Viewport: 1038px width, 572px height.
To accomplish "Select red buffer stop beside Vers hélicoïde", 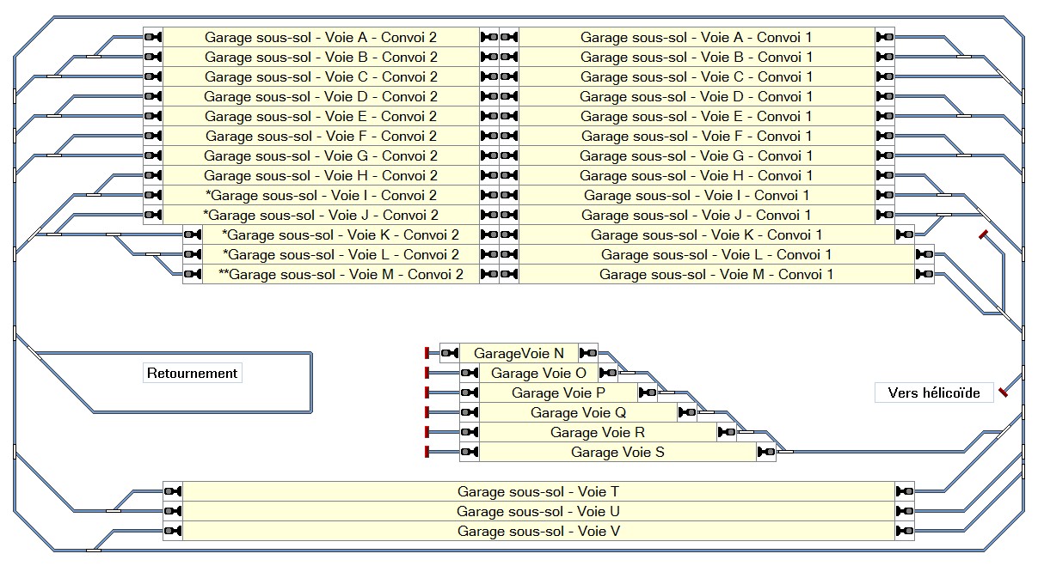I will pos(1004,392).
